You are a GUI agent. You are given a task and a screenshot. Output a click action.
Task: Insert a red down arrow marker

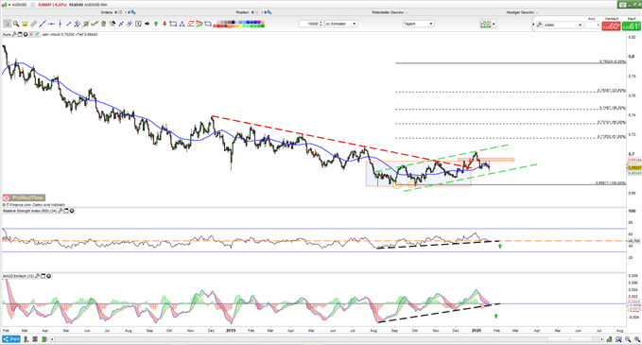pyautogui.click(x=165, y=24)
